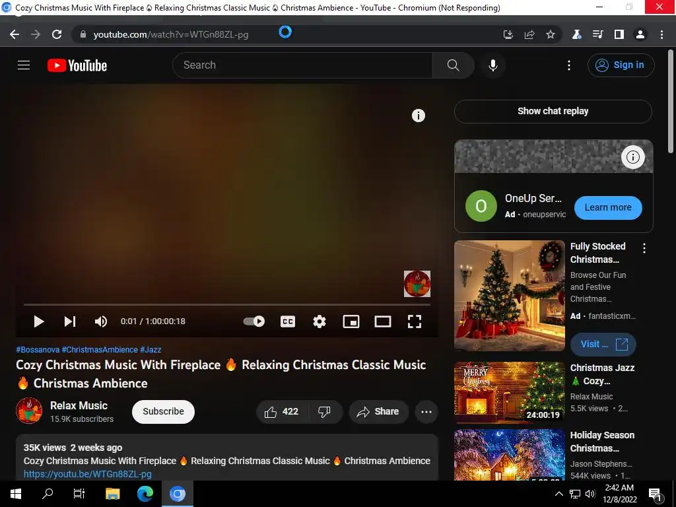Click the #Bossanova hashtag

[38, 350]
